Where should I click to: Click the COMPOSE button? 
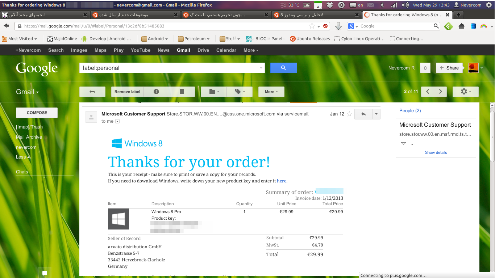coord(37,113)
